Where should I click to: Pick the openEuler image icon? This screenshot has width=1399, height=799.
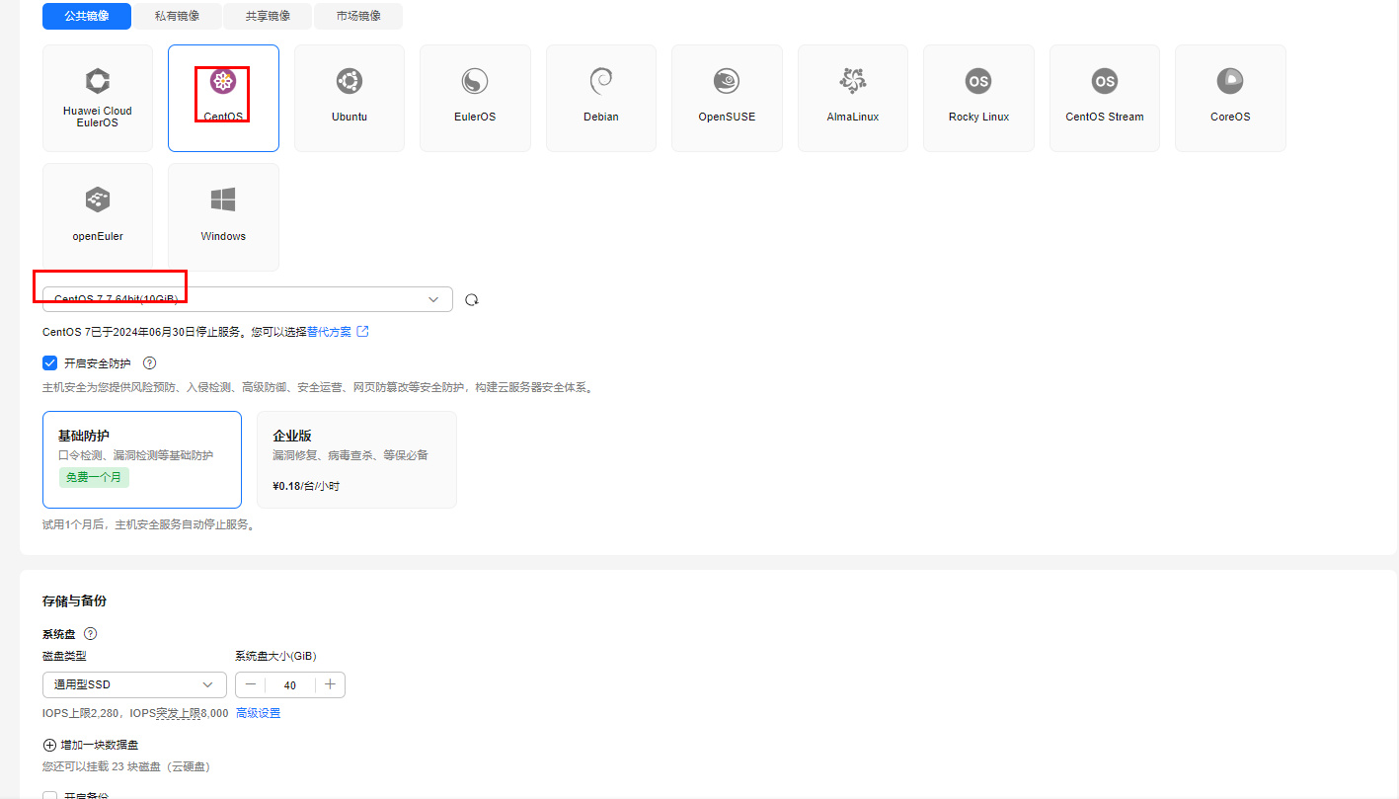(x=98, y=200)
